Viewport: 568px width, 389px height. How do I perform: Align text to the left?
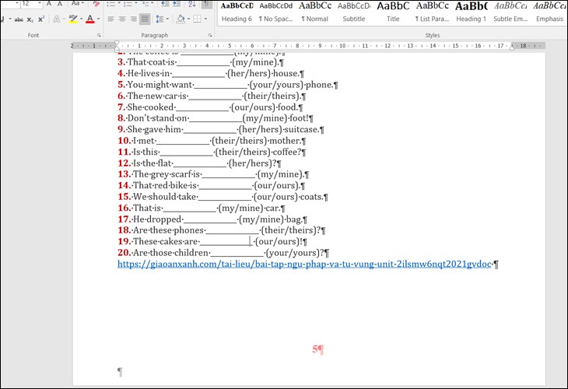tap(110, 19)
